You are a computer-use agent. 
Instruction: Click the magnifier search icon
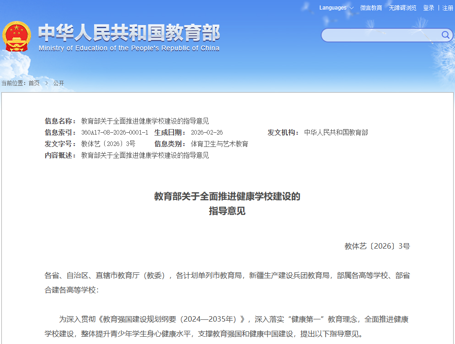[x=445, y=35]
